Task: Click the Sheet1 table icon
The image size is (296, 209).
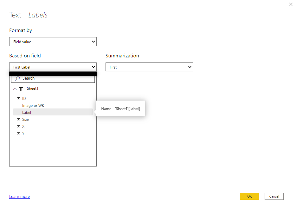Action: (x=21, y=89)
